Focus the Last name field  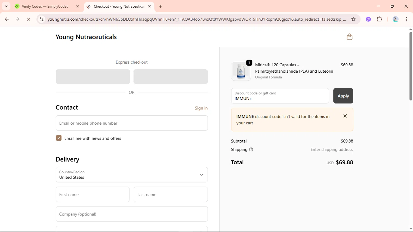[171, 194]
